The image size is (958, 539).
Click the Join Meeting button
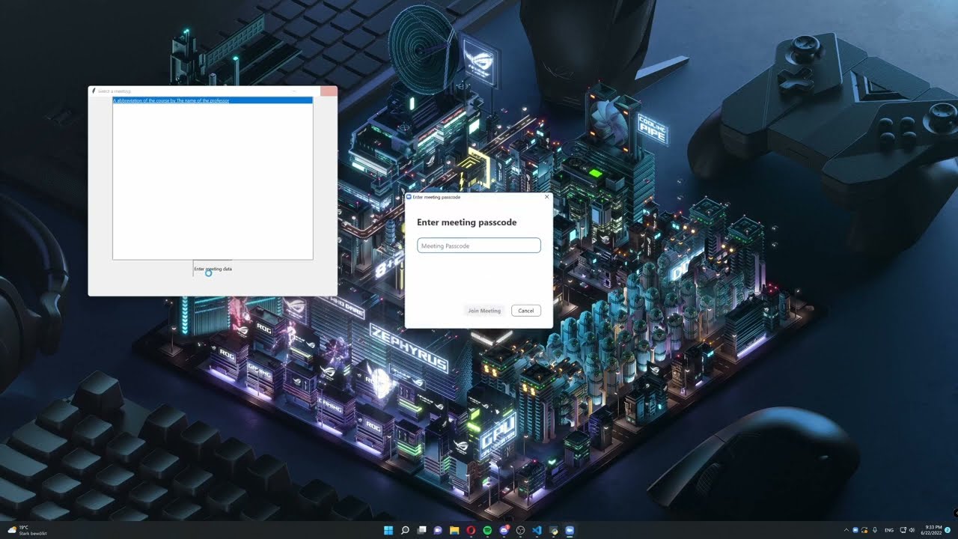(484, 311)
